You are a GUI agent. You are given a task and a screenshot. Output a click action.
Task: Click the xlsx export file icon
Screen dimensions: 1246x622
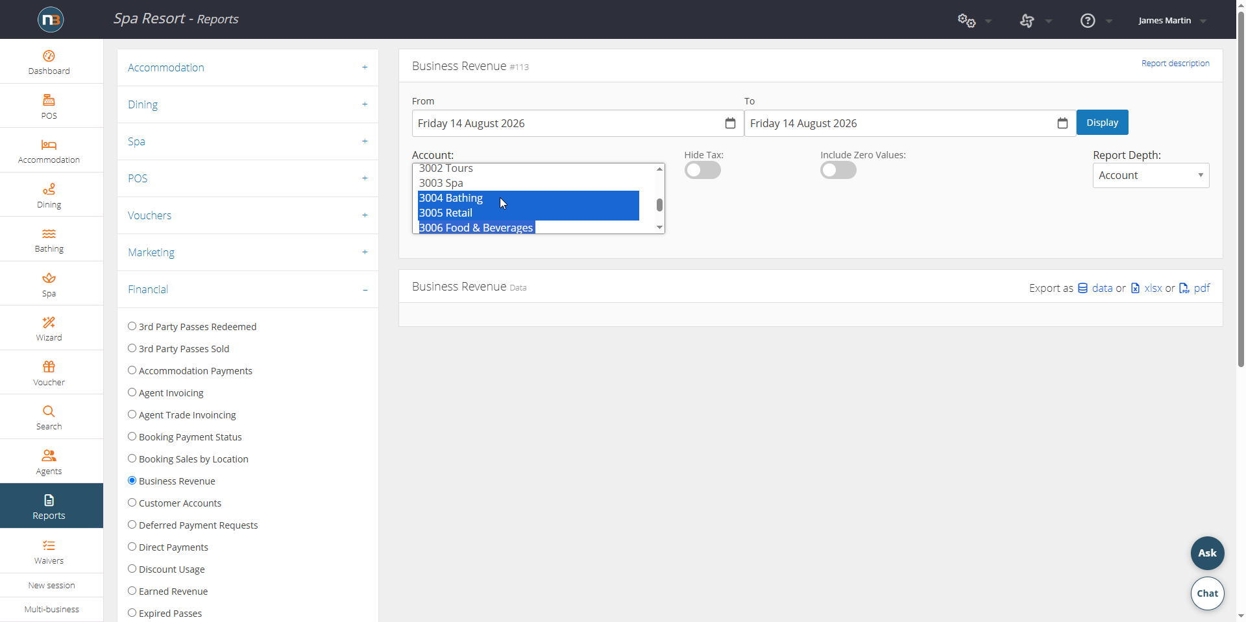(x=1135, y=288)
